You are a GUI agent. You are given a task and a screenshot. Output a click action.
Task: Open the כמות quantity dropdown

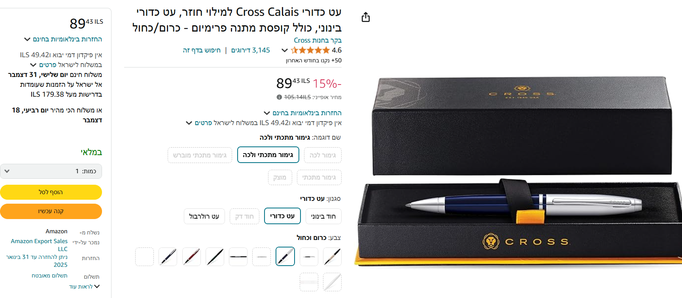pos(51,171)
